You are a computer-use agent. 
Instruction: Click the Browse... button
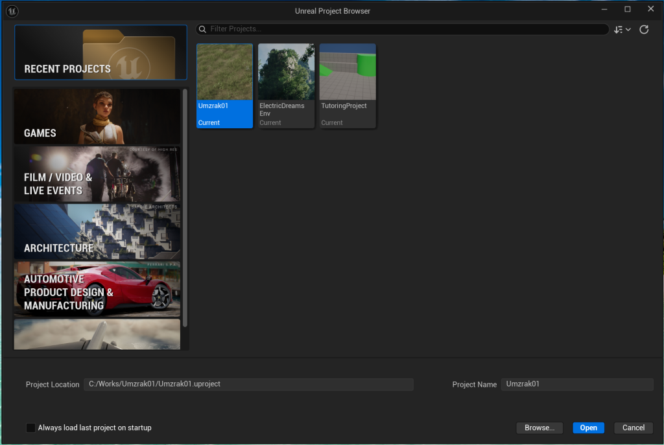pyautogui.click(x=539, y=428)
